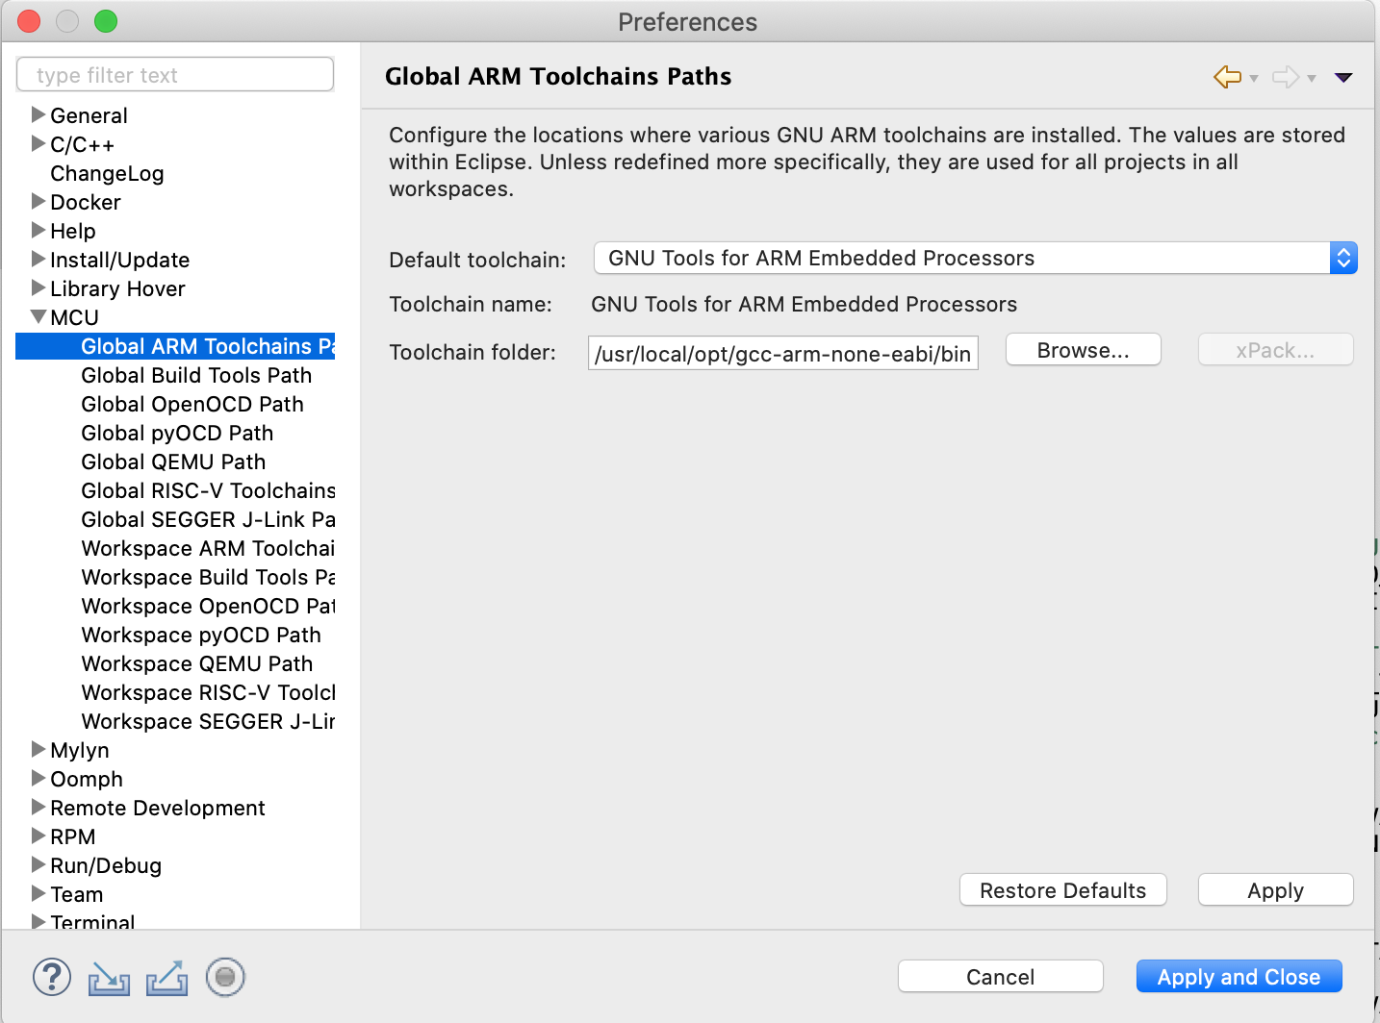
Task: Expand the Run/Debug tree node
Action: [38, 864]
